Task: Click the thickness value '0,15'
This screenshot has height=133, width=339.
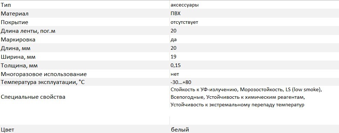Action: tap(176, 65)
